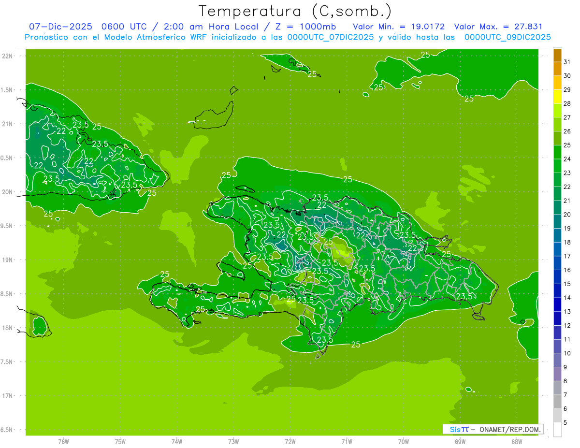The width and height of the screenshot is (580, 448).
Task: Pick the purple swatch between 8 and 9
Action: coord(557,374)
